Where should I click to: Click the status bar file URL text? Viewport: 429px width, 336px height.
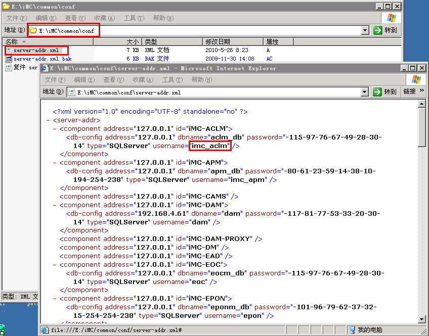(116, 330)
